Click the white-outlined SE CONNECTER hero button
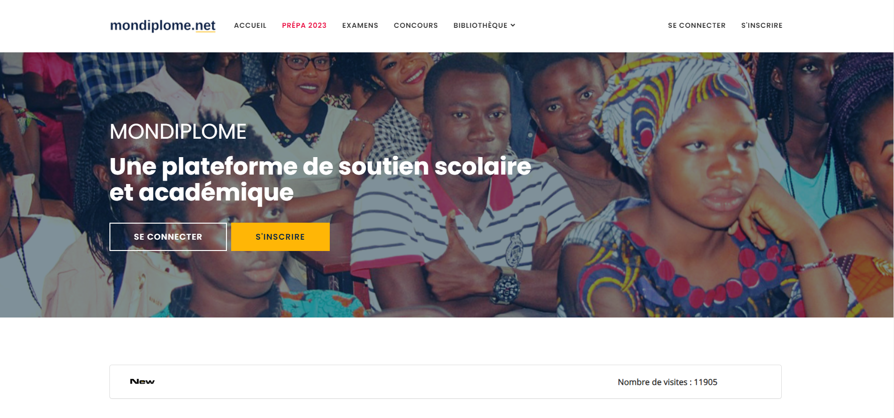Image resolution: width=894 pixels, height=418 pixels. tap(168, 237)
